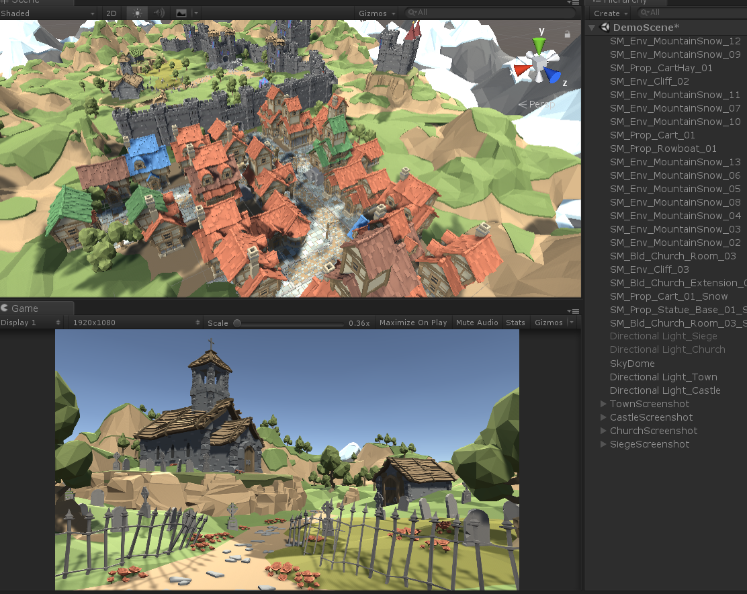This screenshot has width=747, height=594.
Task: Click the green Y axis cone
Action: point(539,46)
